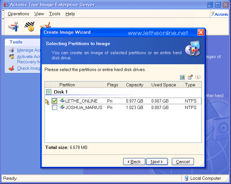
Task: Open the Operations menu
Action: coord(19,14)
